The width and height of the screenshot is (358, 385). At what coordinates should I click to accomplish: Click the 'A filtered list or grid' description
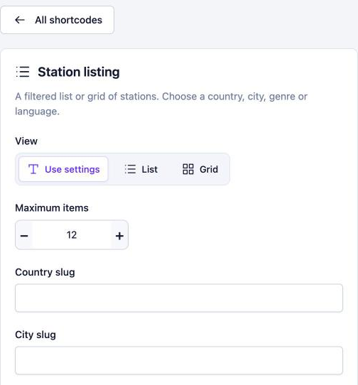pos(161,104)
